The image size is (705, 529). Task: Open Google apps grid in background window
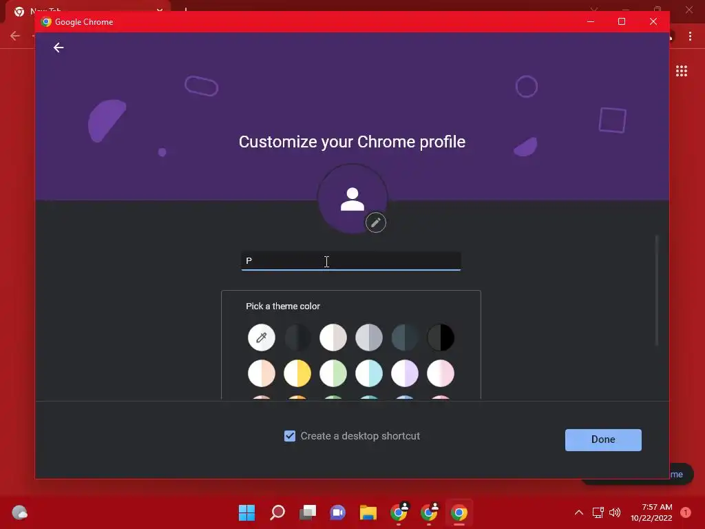[681, 71]
